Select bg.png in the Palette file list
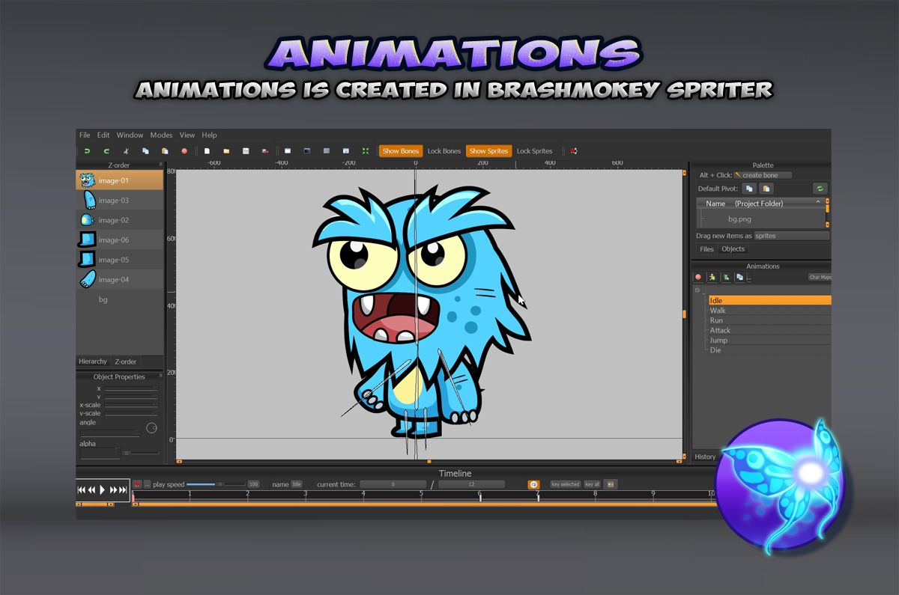 point(739,219)
